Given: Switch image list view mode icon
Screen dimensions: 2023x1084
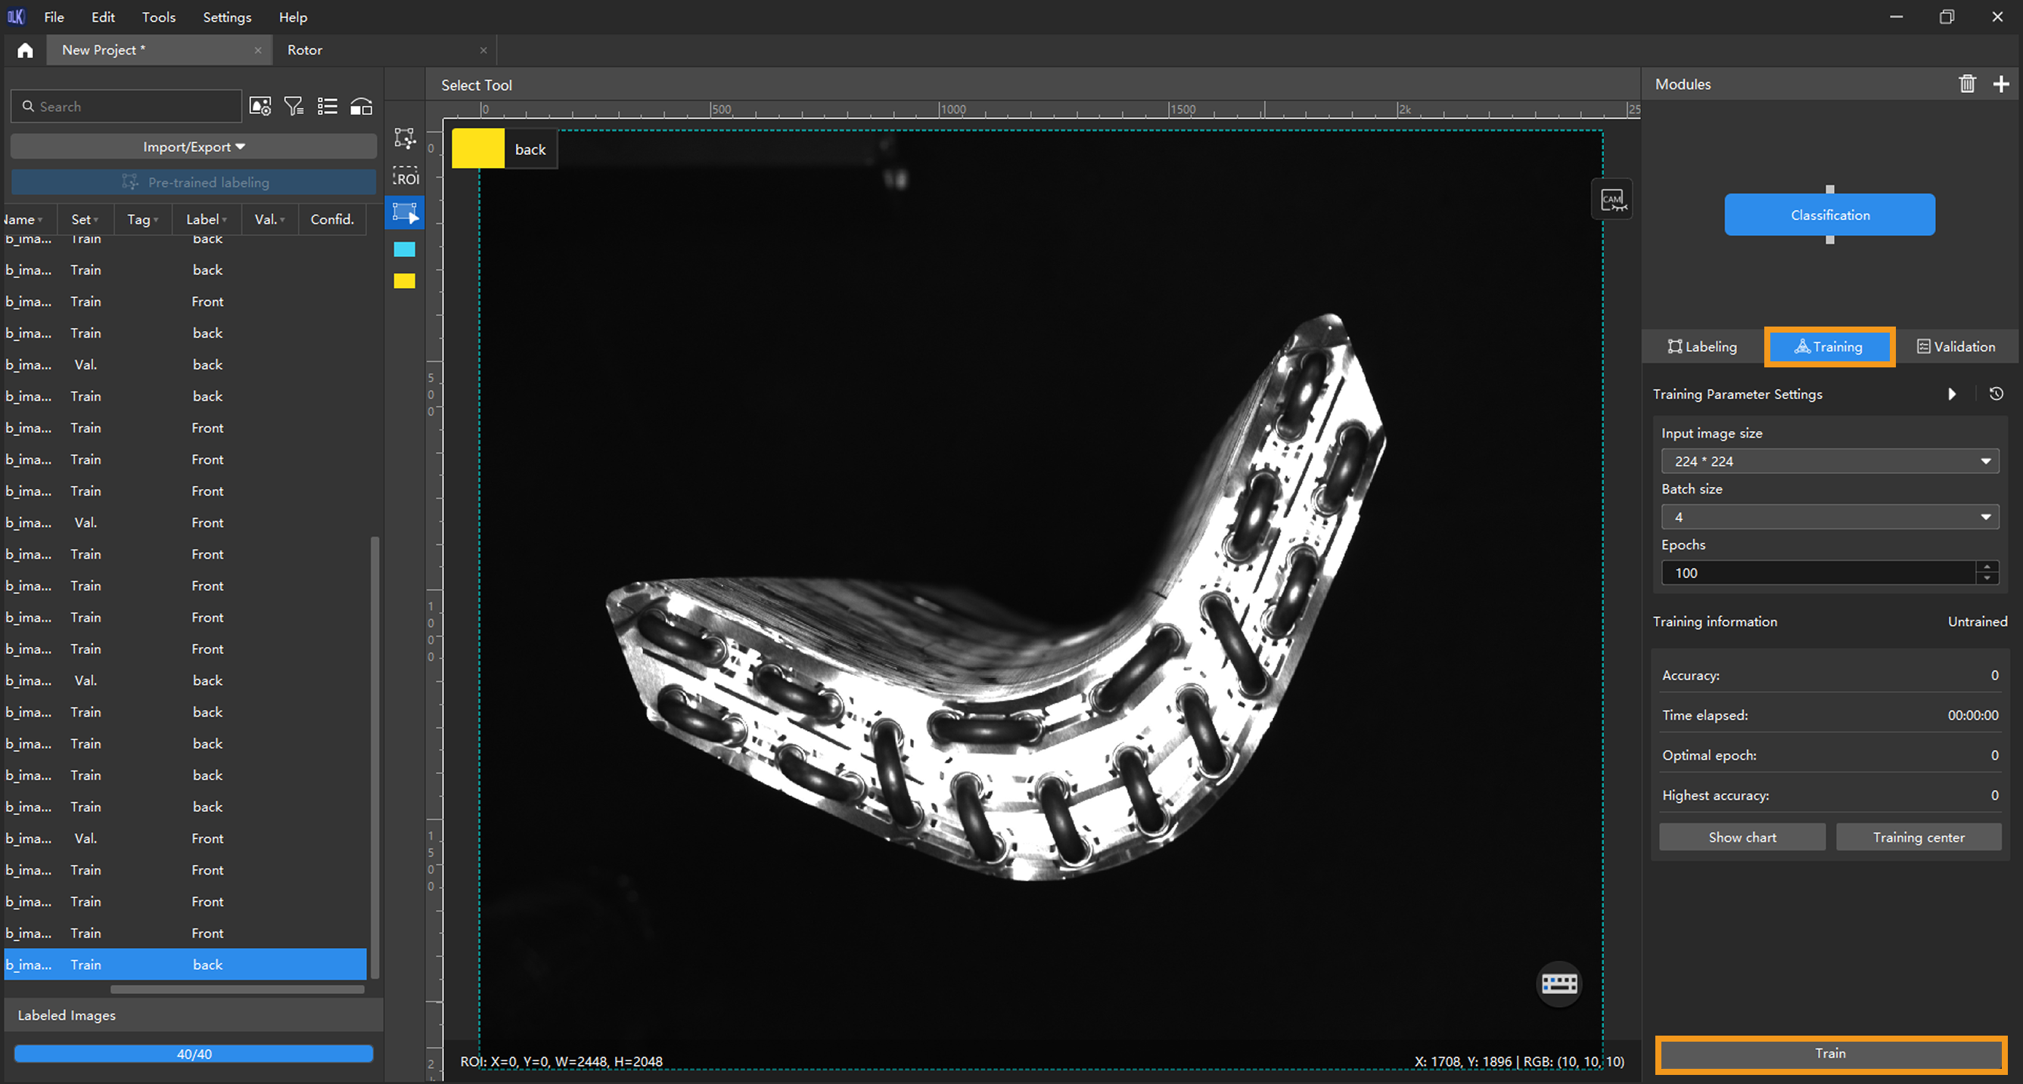Looking at the screenshot, I should [328, 107].
